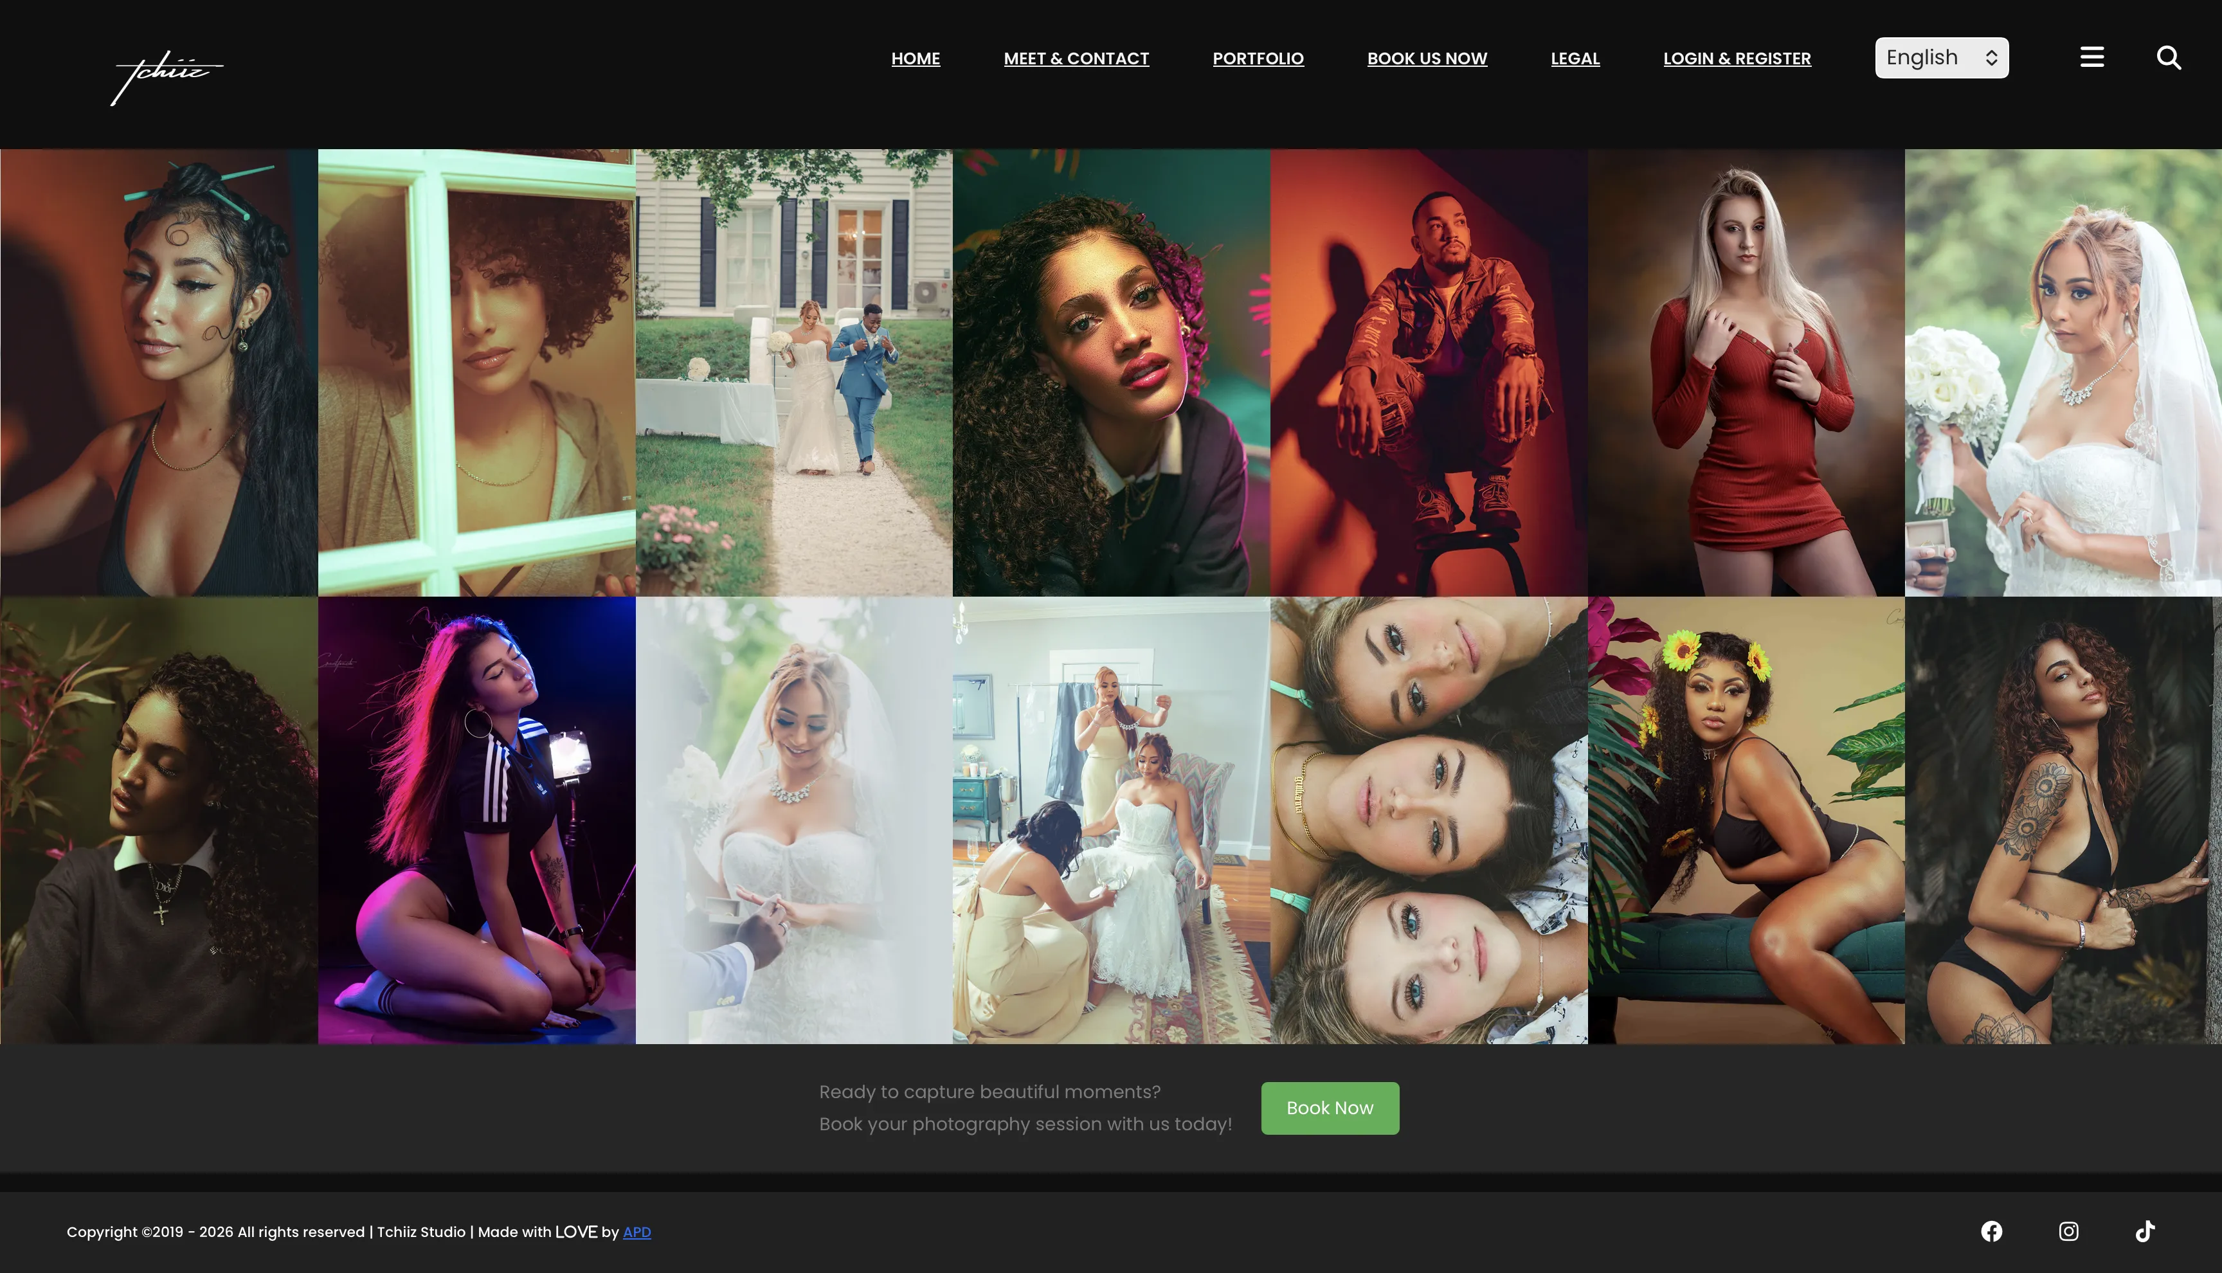Go to the HOME menu item
The width and height of the screenshot is (2222, 1273).
(915, 59)
